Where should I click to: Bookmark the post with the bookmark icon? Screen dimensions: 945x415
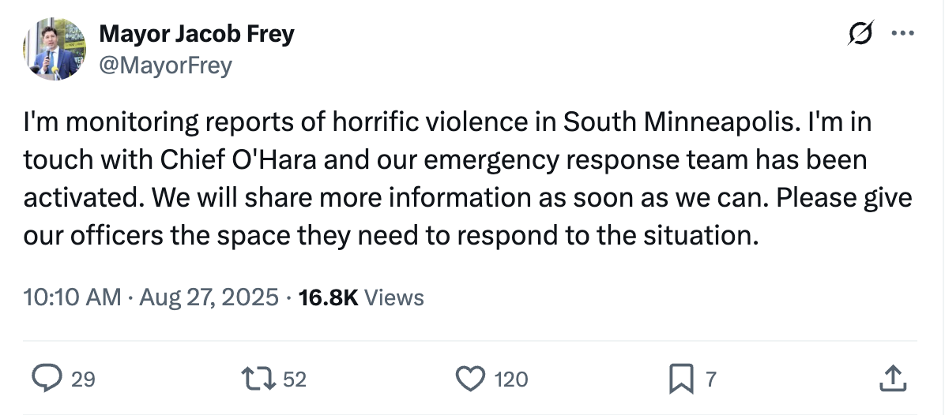(680, 379)
